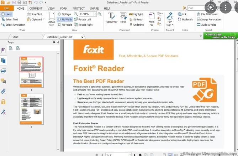
Task: Open the 1 / 2 page number dropdown
Action: coord(130,155)
